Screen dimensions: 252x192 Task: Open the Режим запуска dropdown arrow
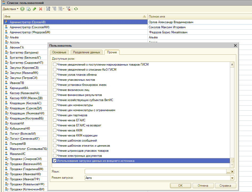click(232, 178)
